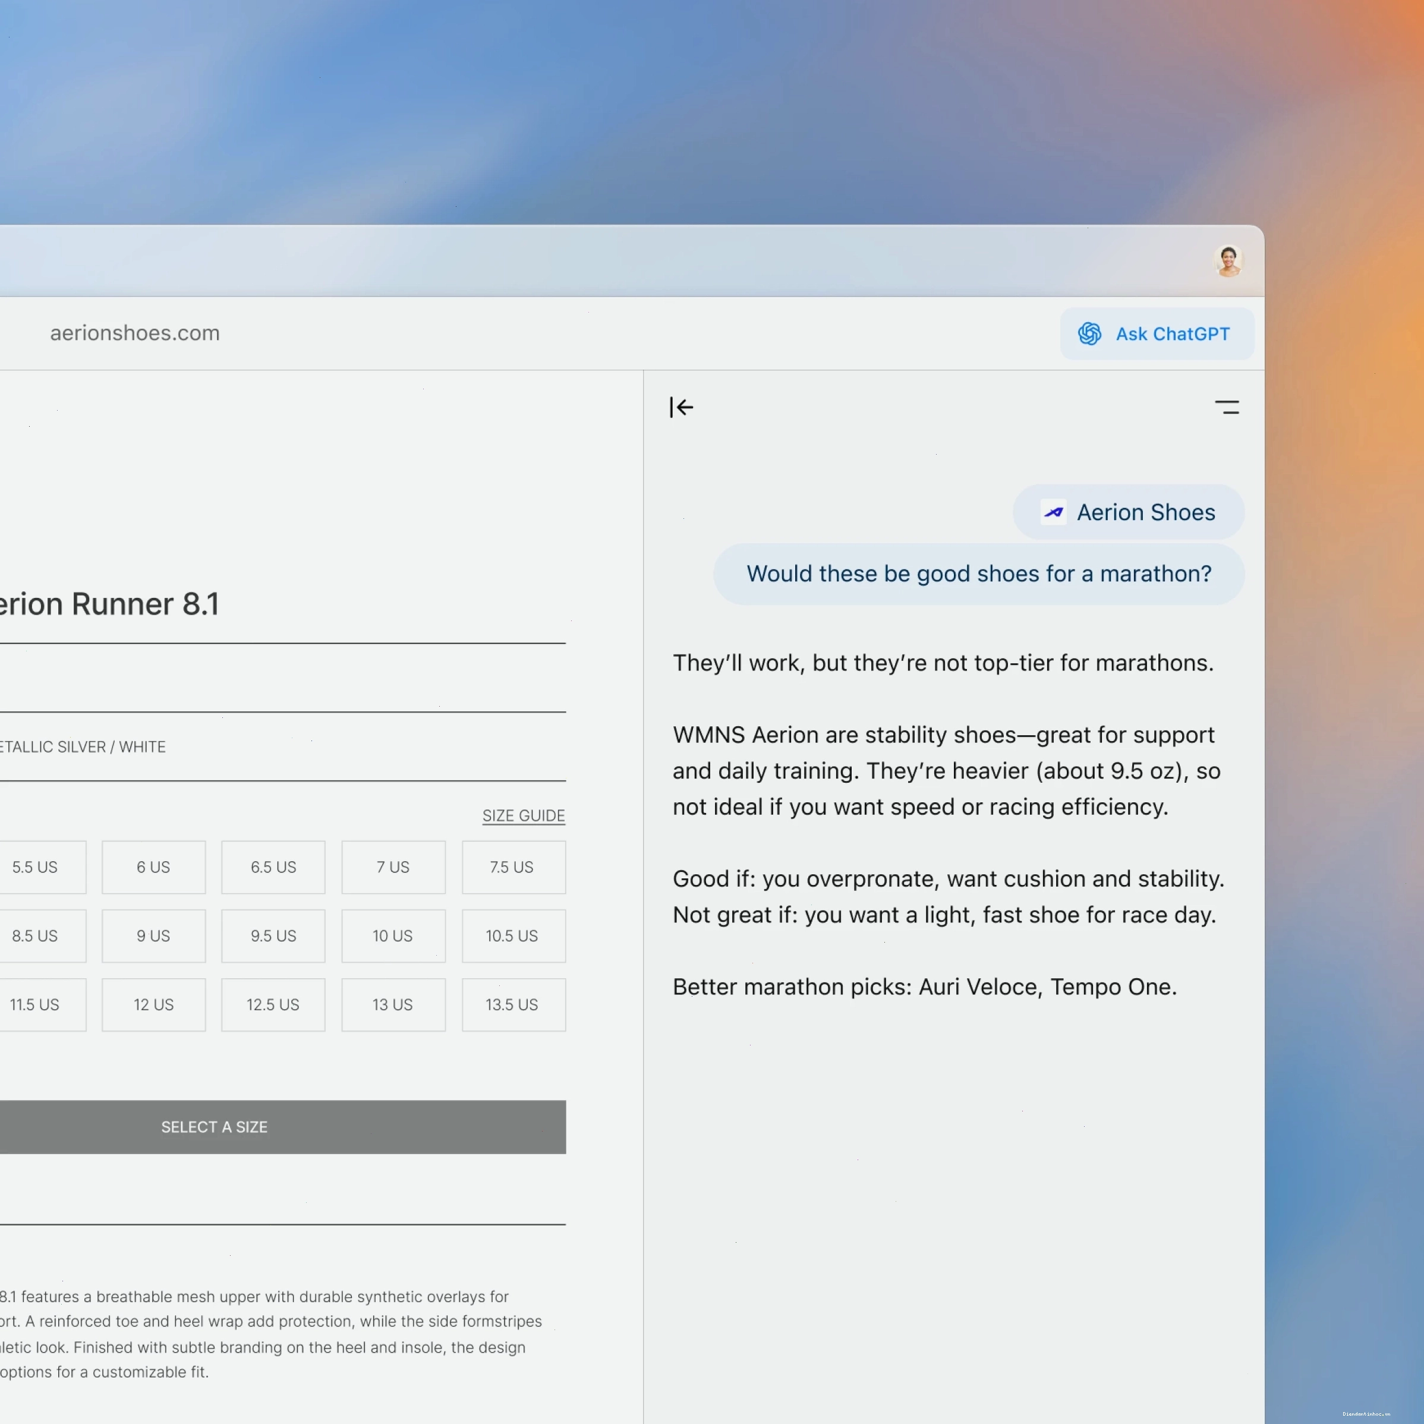Select size 13.5 US
The width and height of the screenshot is (1424, 1424).
coord(513,1004)
